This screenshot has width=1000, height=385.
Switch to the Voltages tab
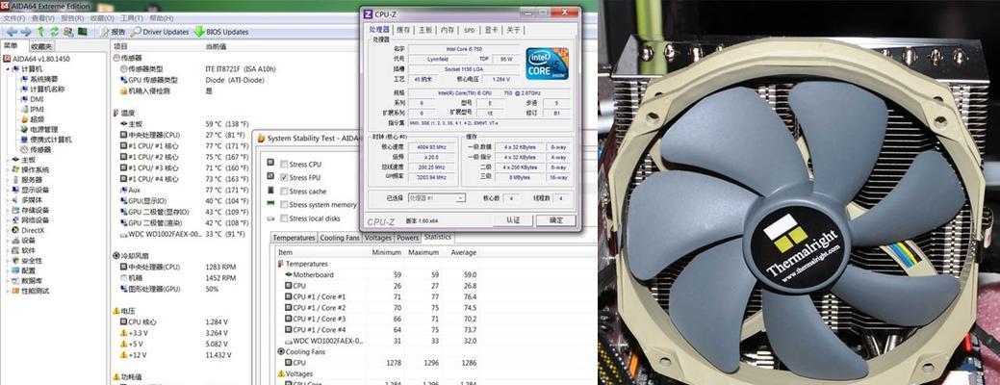coord(378,238)
